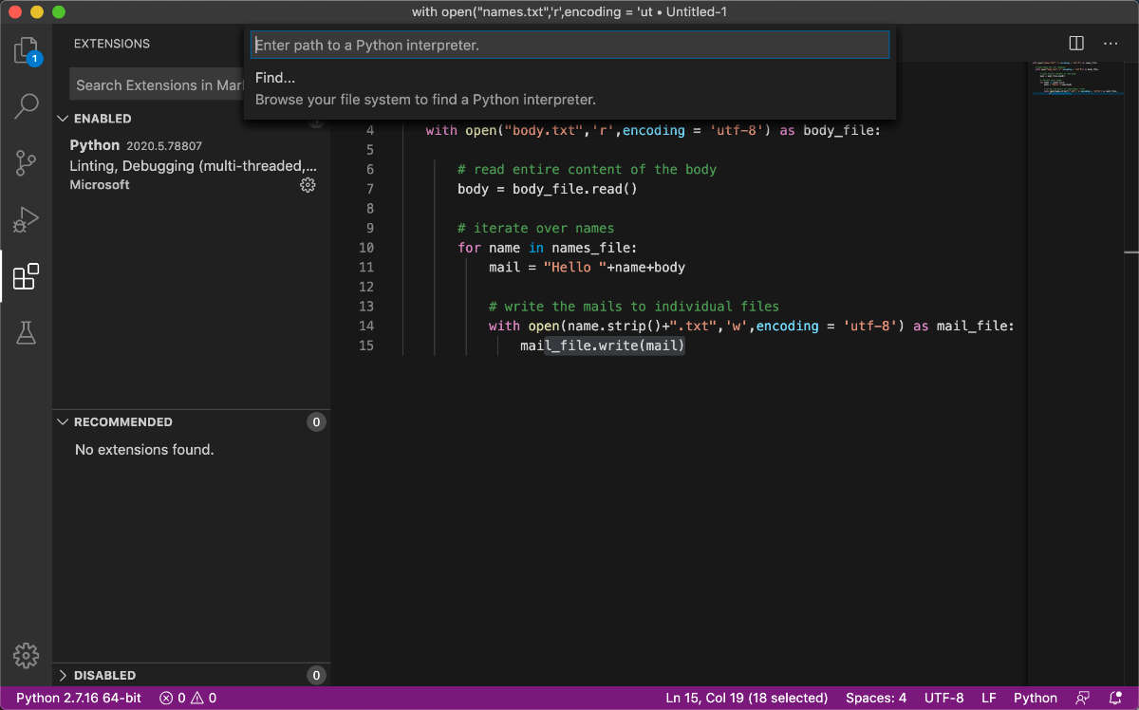Screen dimensions: 1139x710
Task: Change file encoding via UTF-8
Action: pos(943,697)
